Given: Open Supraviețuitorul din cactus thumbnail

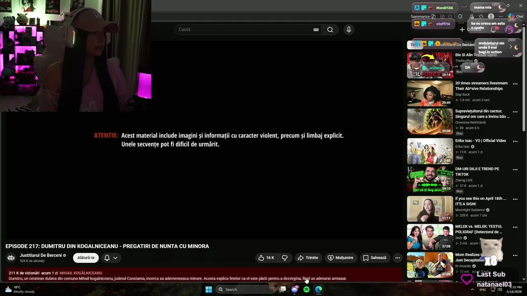Looking at the screenshot, I should click(430, 121).
